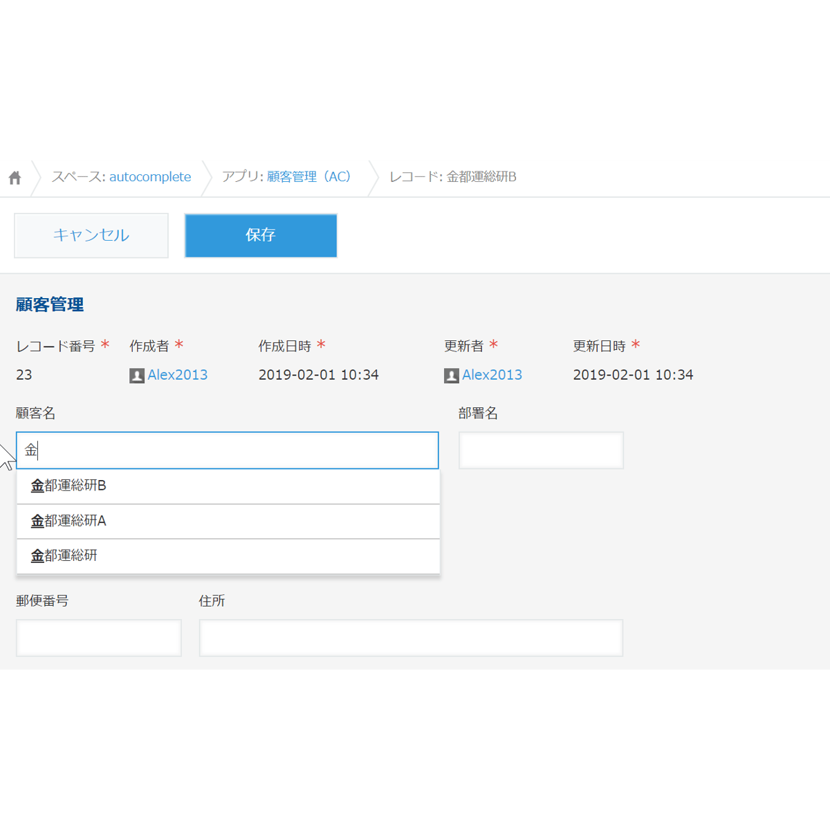The width and height of the screenshot is (830, 830).
Task: Click the 部署名 input field
Action: coord(541,450)
